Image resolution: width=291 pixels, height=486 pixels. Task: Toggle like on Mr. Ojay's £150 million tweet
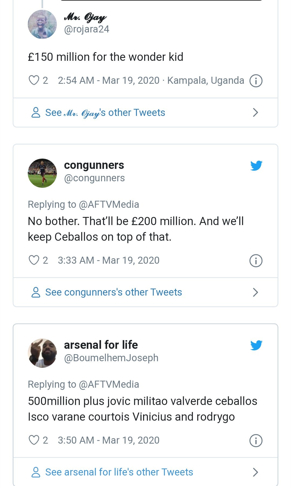point(34,80)
